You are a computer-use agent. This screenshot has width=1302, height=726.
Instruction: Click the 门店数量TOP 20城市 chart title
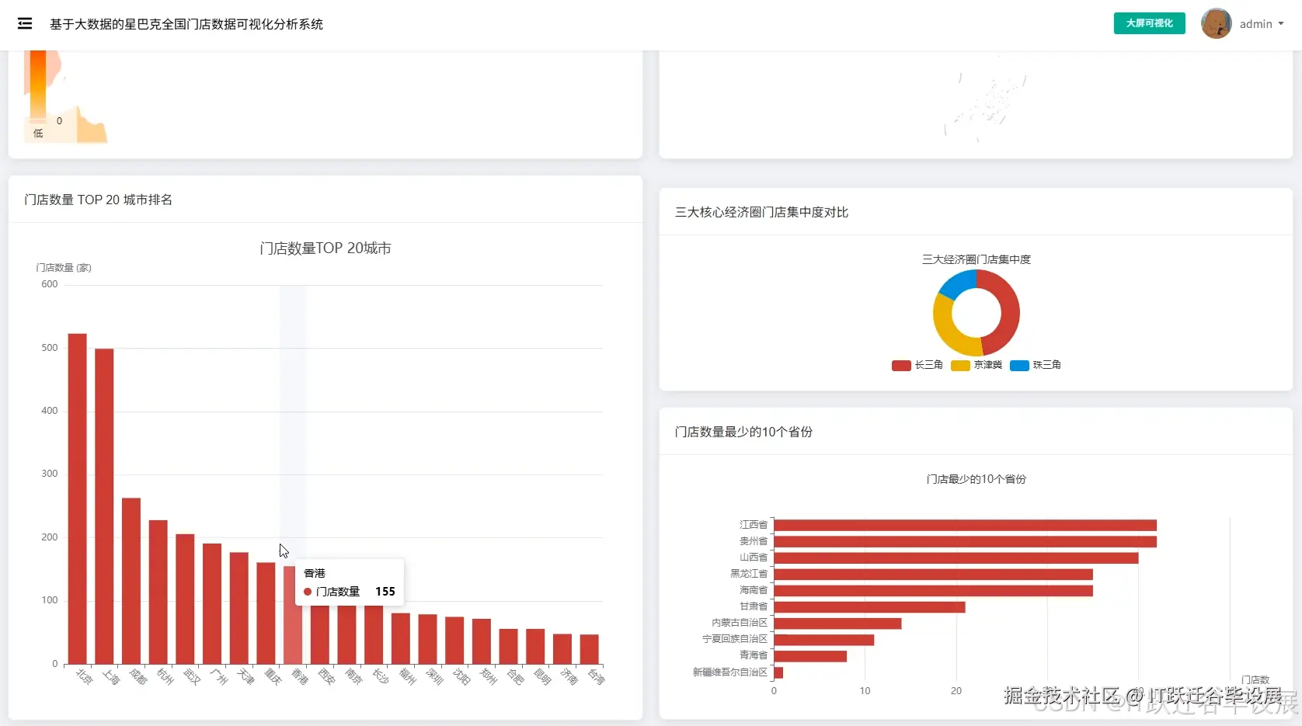325,248
